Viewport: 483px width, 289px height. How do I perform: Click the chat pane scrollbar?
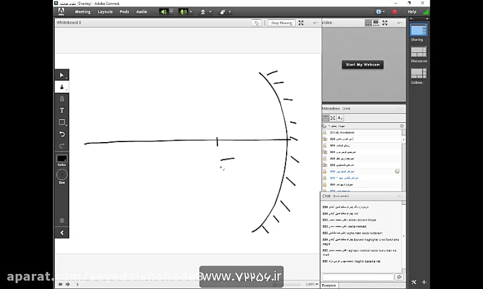[404, 237]
